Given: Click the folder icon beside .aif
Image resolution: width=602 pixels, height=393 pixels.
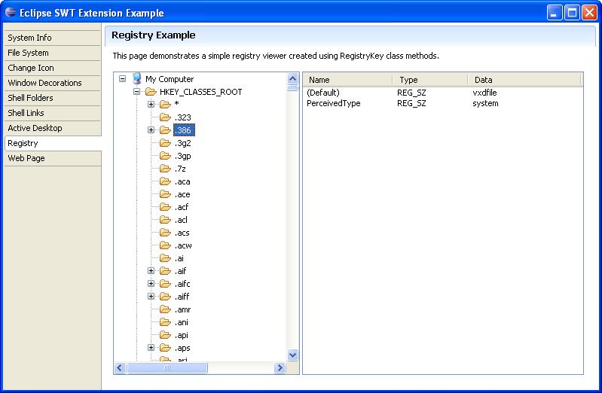Looking at the screenshot, I should coord(165,271).
